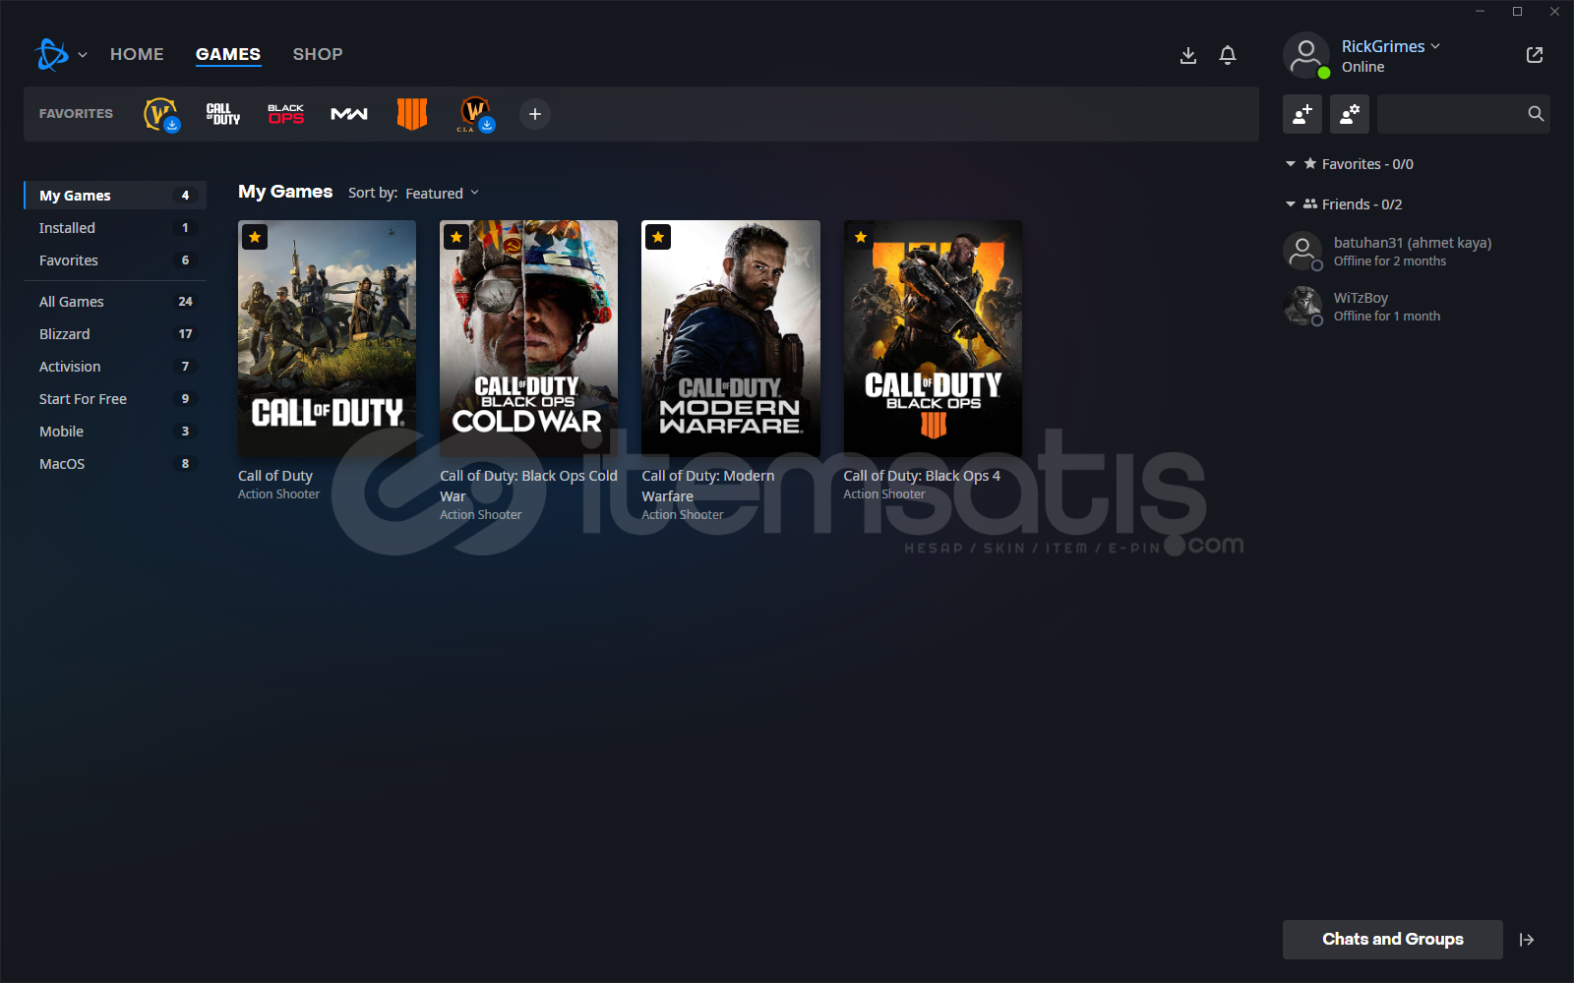Open Chats and Groups
Screen dimensions: 1574x983
point(1393,940)
